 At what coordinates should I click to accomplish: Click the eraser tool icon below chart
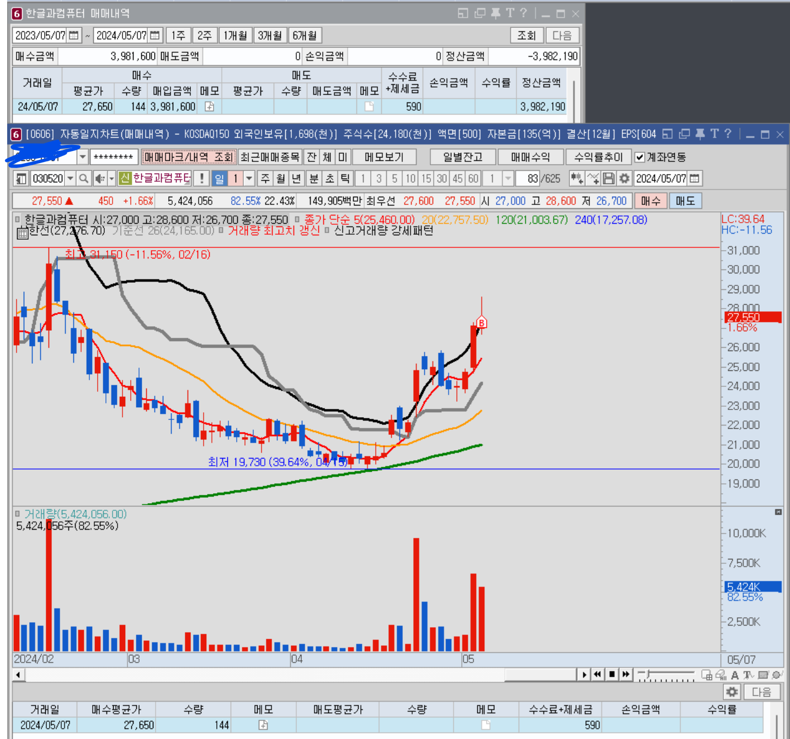(x=720, y=675)
